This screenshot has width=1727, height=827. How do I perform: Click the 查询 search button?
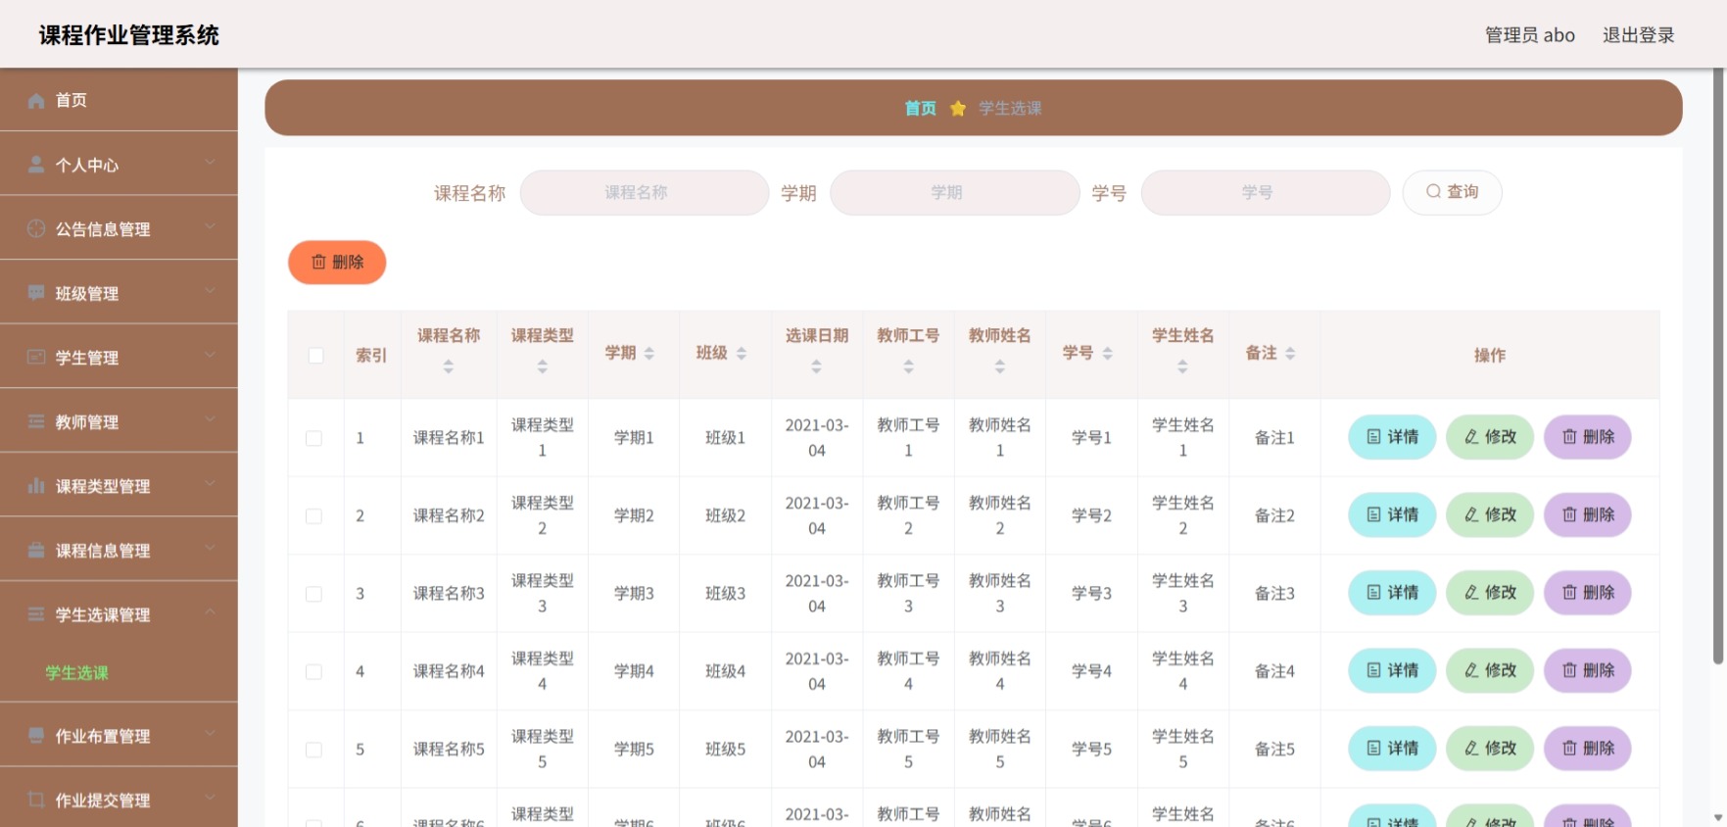1452,192
